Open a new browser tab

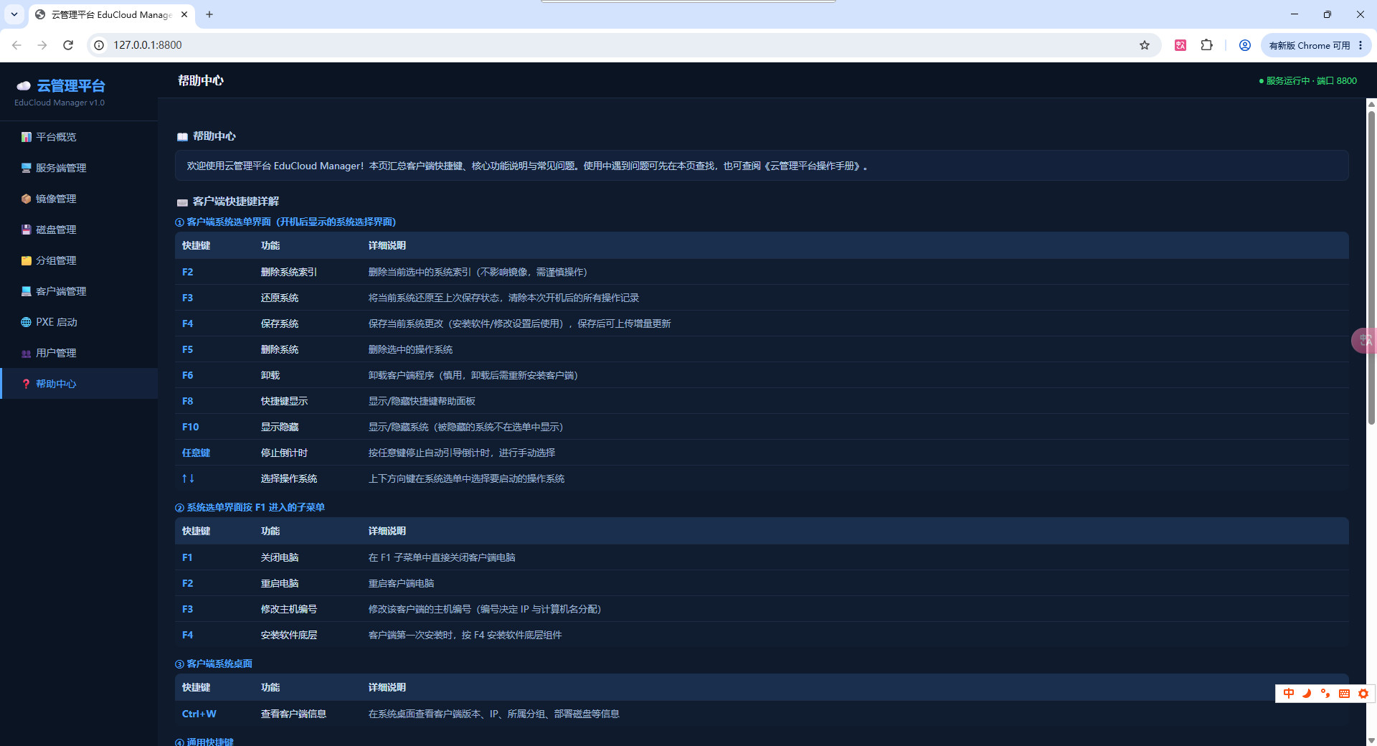tap(209, 14)
